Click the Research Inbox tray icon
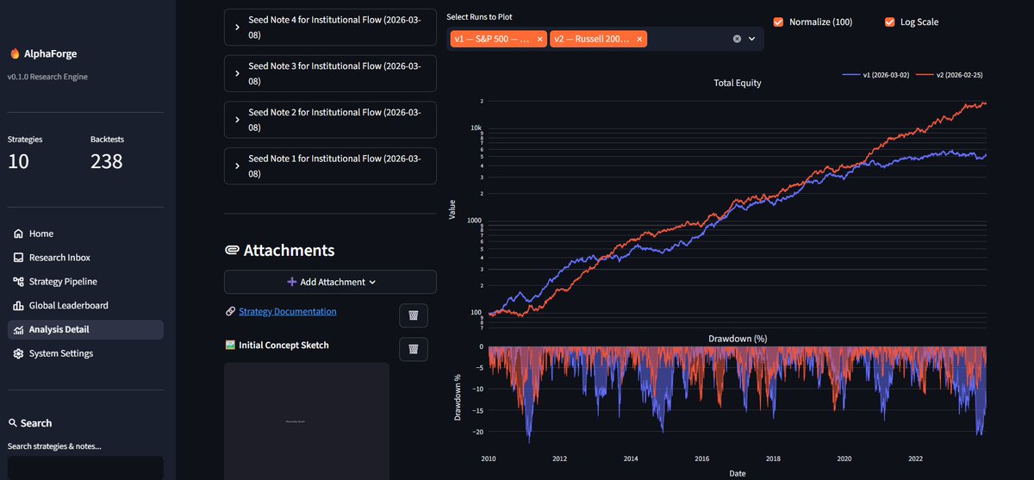Viewport: 1034px width, 480px height. click(18, 258)
